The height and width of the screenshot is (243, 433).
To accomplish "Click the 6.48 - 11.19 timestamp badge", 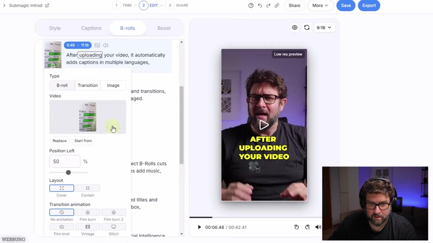I will (78, 45).
